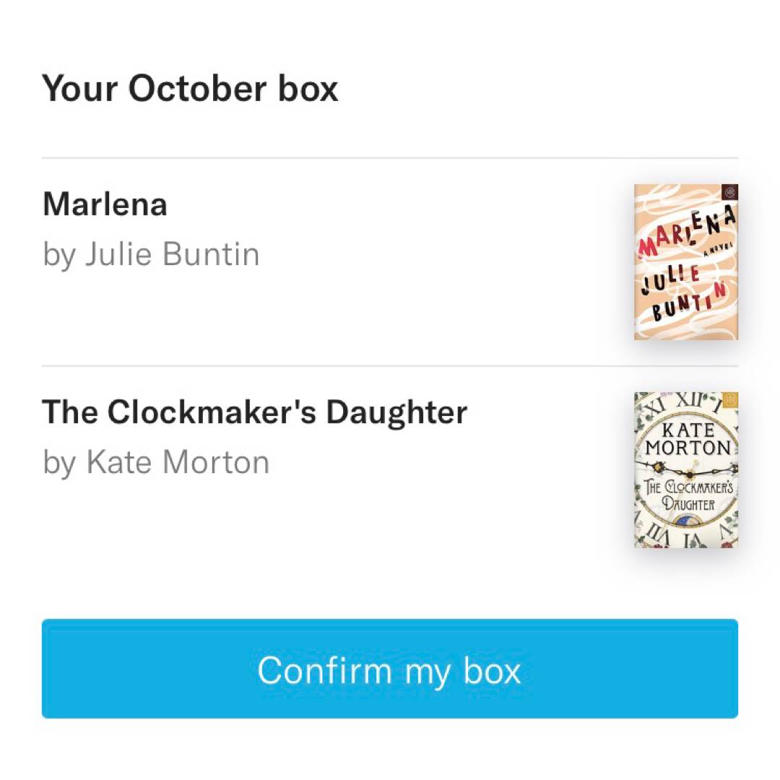Open the Marlena book cover thumbnail

click(685, 261)
